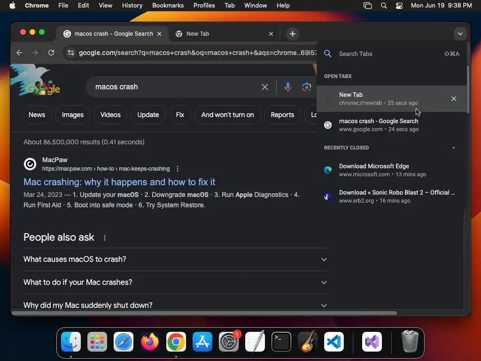Switch to macos crash entry in open tabs list
Image resolution: width=481 pixels, height=361 pixels.
point(391,125)
